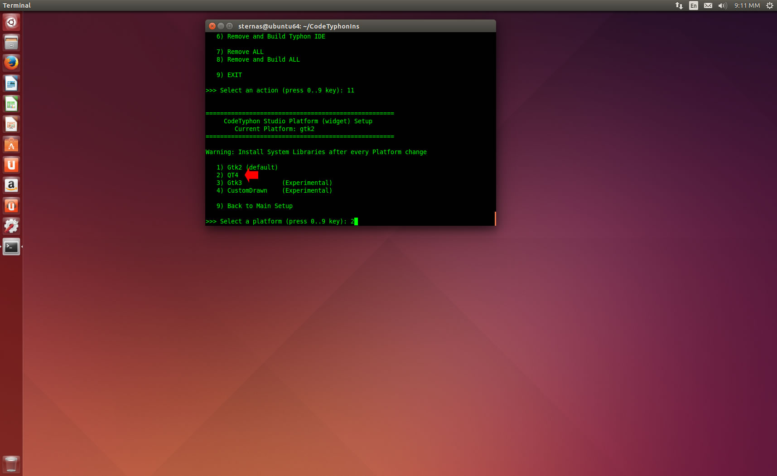Click 'Warning: Install System Libraries' line
This screenshot has width=777, height=476.
316,152
